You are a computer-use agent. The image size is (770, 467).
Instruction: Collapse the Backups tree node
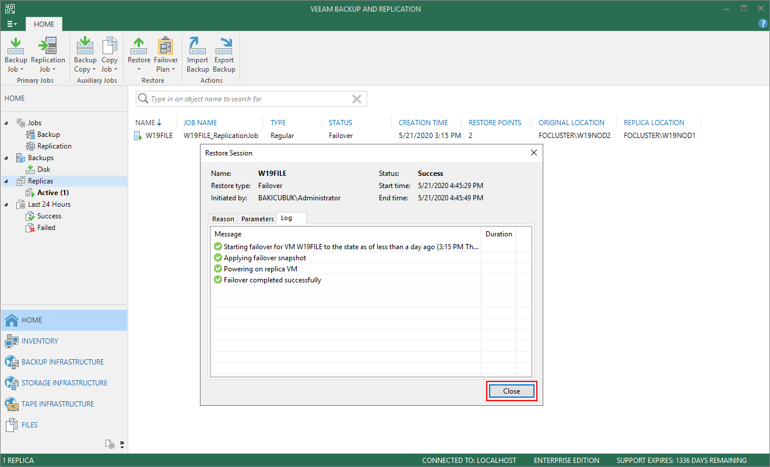(x=6, y=158)
